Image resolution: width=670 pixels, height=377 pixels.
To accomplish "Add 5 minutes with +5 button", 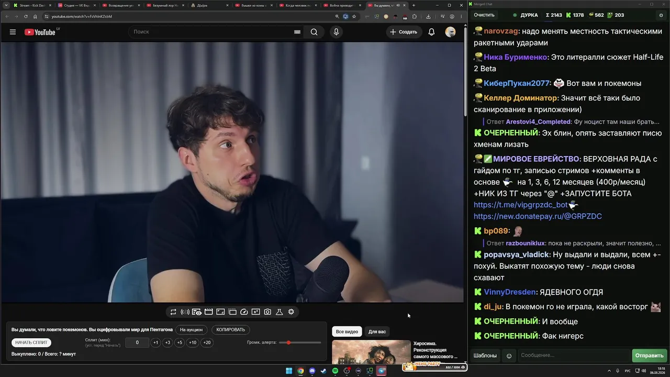I will tap(180, 343).
